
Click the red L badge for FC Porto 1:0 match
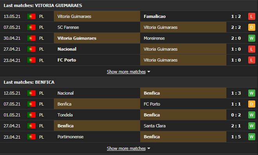click(x=252, y=60)
